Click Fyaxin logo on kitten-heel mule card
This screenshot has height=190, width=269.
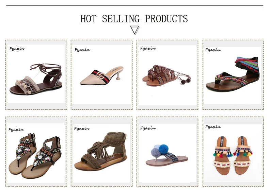click(82, 50)
